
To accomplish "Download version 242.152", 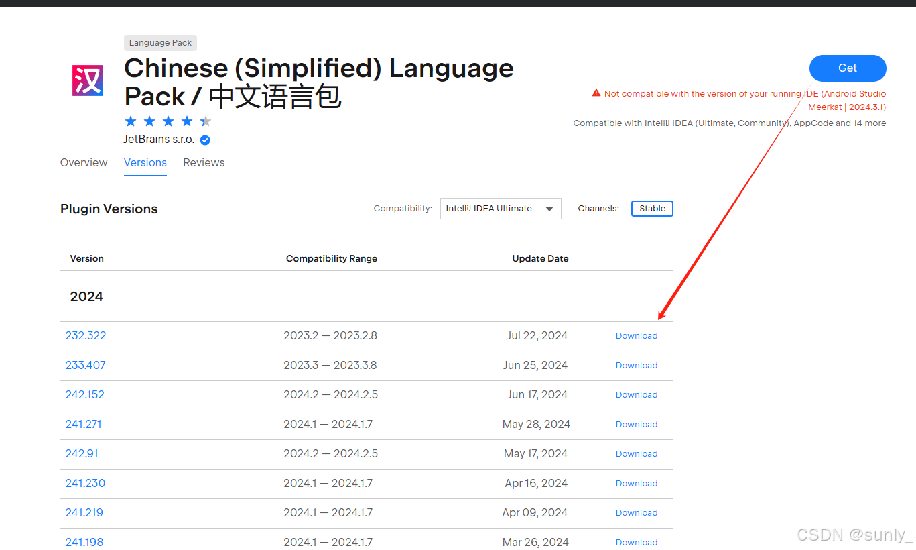I will click(637, 395).
